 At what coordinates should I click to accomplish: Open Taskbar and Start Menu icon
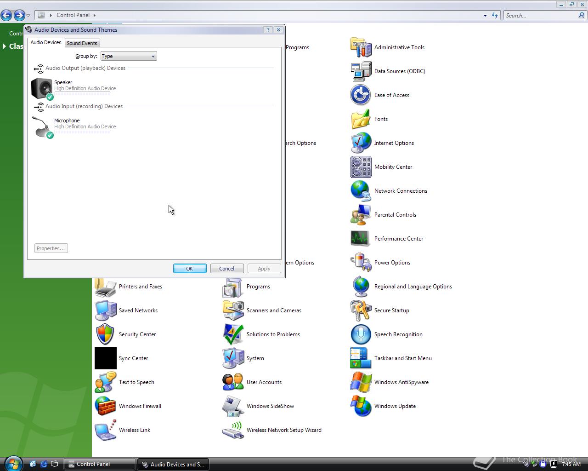[361, 358]
